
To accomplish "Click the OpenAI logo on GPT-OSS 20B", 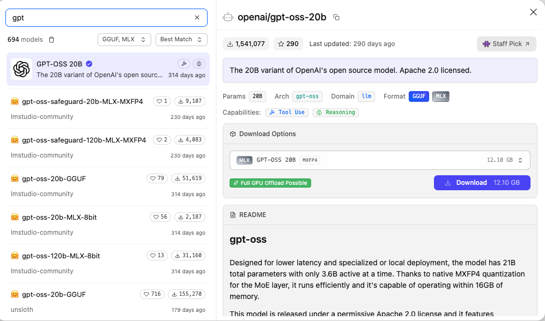I will point(21,69).
